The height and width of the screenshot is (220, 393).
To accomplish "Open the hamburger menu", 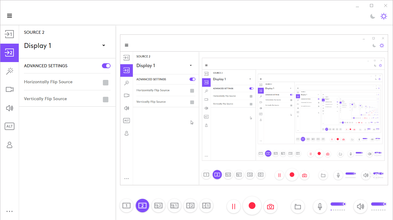I will pyautogui.click(x=10, y=16).
